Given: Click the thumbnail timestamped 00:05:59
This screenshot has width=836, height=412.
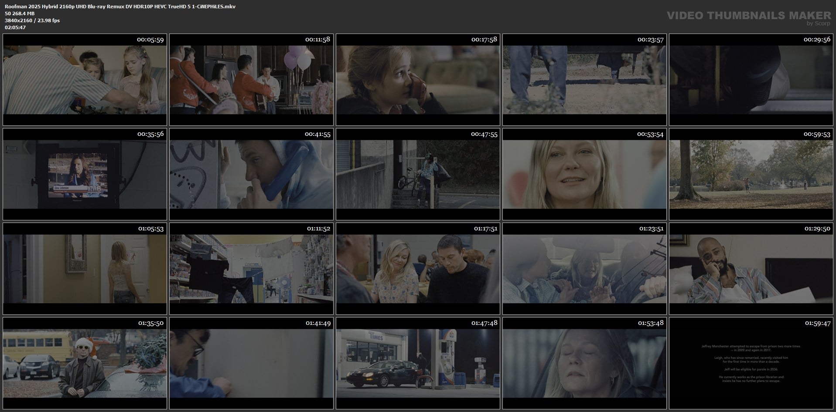Looking at the screenshot, I should [x=85, y=80].
